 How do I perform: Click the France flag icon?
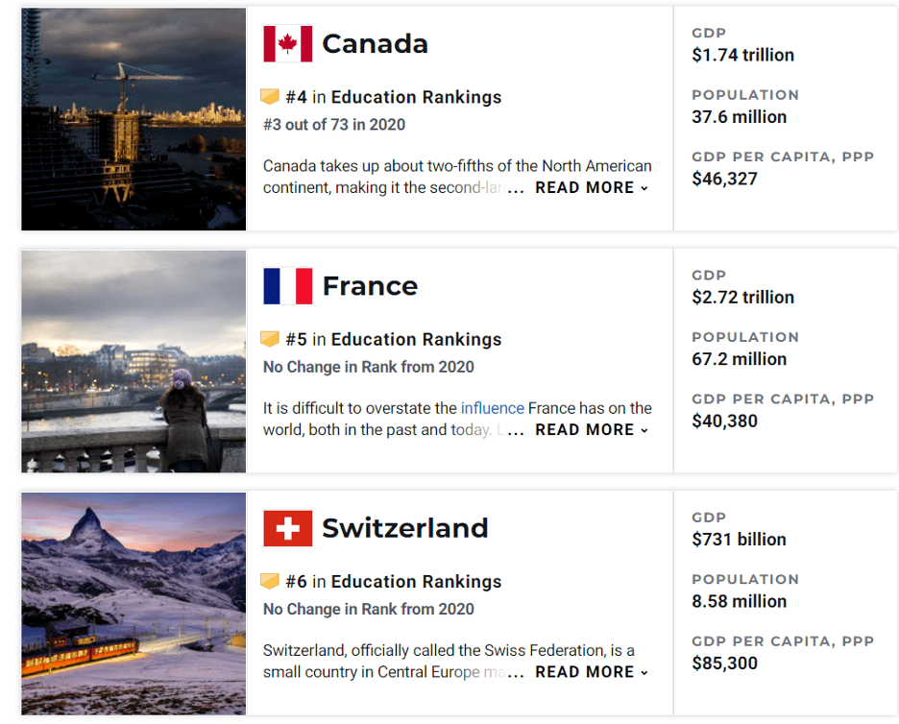(288, 286)
